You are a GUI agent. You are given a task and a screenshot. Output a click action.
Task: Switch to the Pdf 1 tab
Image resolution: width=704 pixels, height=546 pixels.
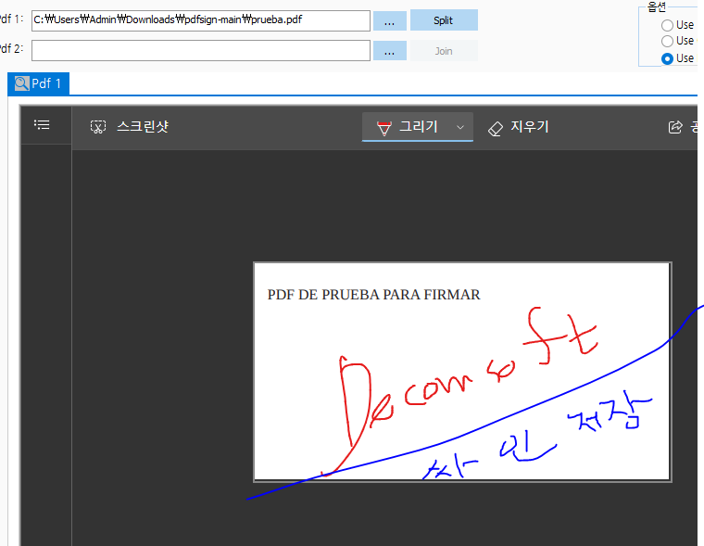tap(38, 83)
